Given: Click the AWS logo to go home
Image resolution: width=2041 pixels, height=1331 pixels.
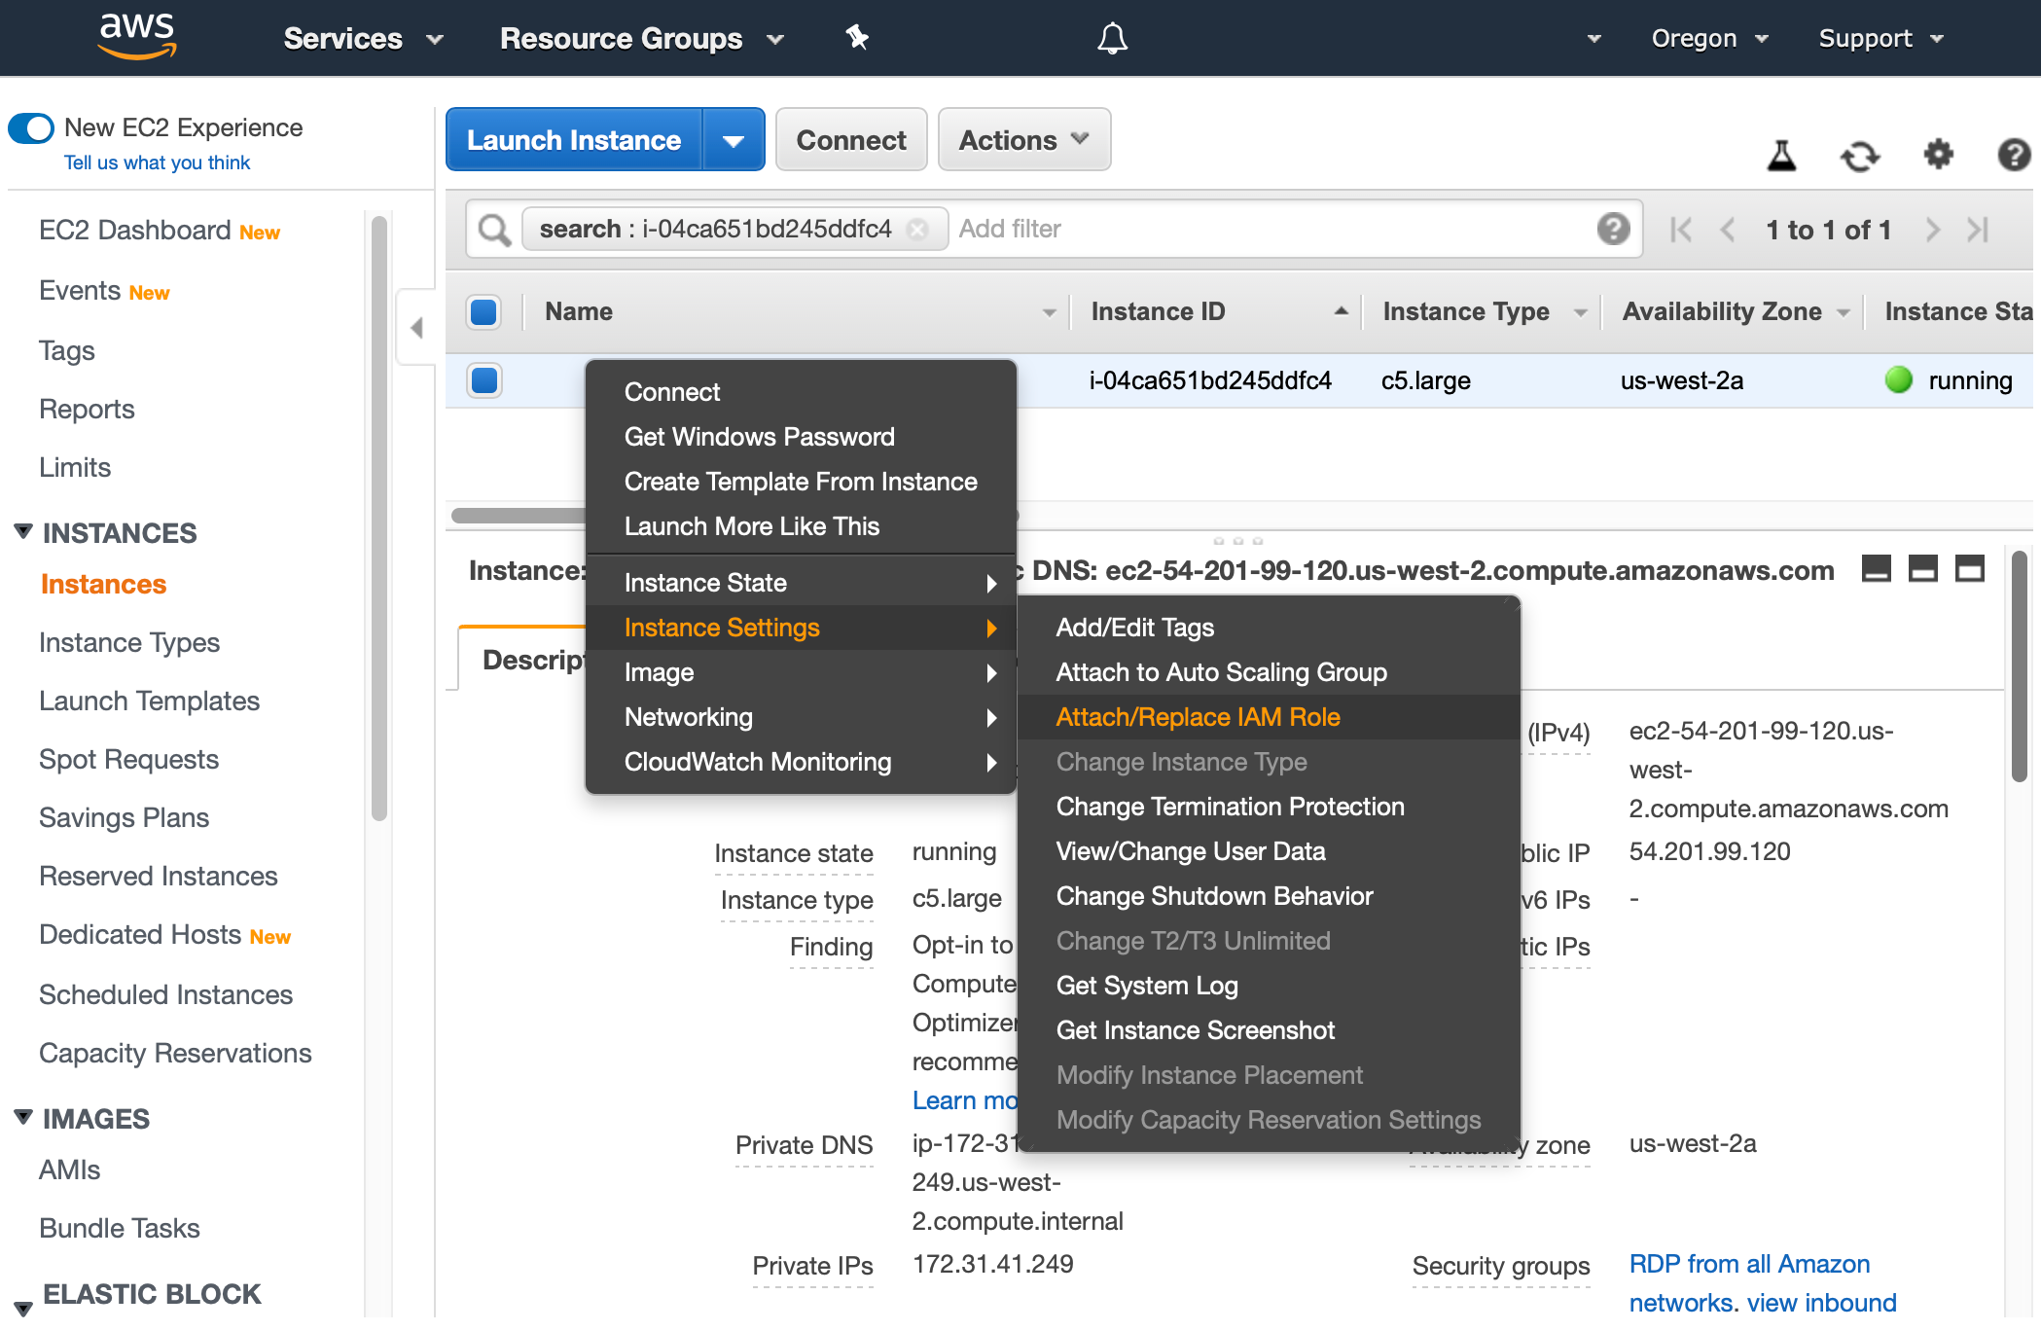Looking at the screenshot, I should [x=137, y=36].
